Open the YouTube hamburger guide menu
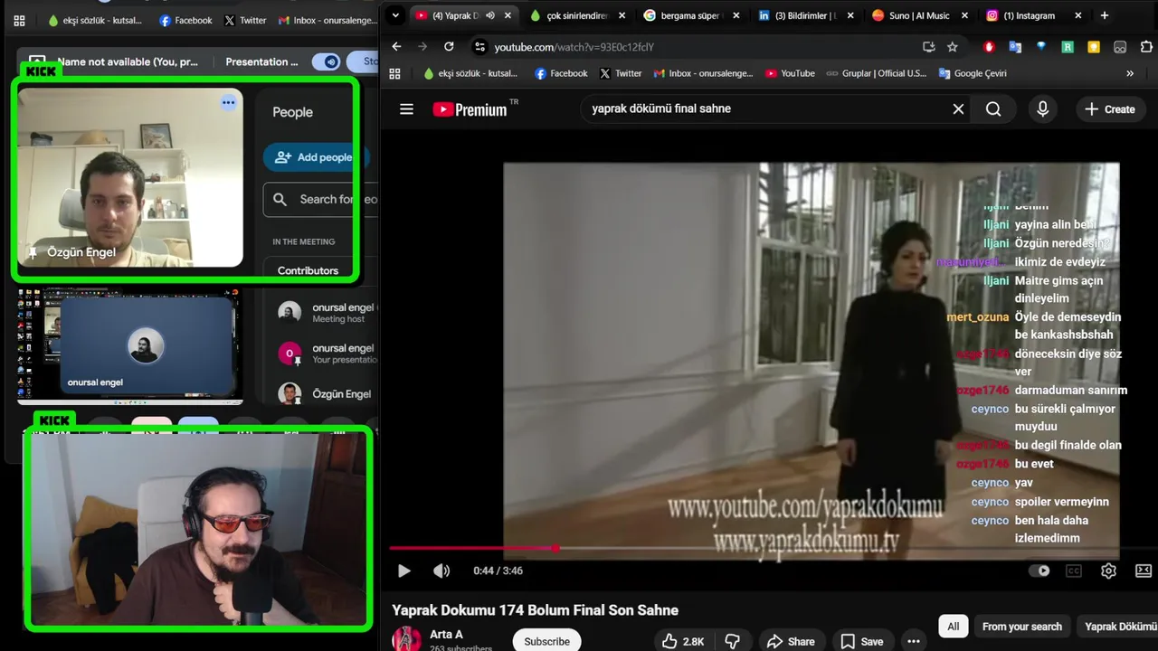This screenshot has height=651, width=1158. pos(406,109)
